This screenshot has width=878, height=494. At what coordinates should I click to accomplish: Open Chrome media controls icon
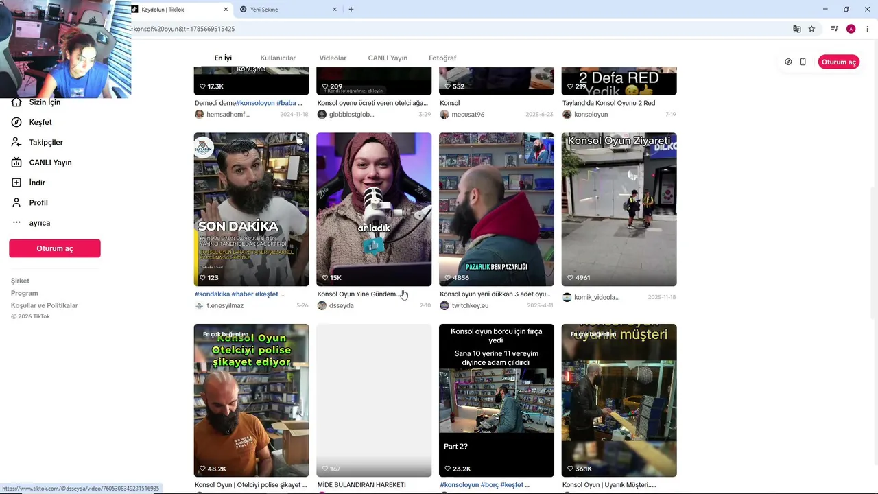(x=834, y=29)
